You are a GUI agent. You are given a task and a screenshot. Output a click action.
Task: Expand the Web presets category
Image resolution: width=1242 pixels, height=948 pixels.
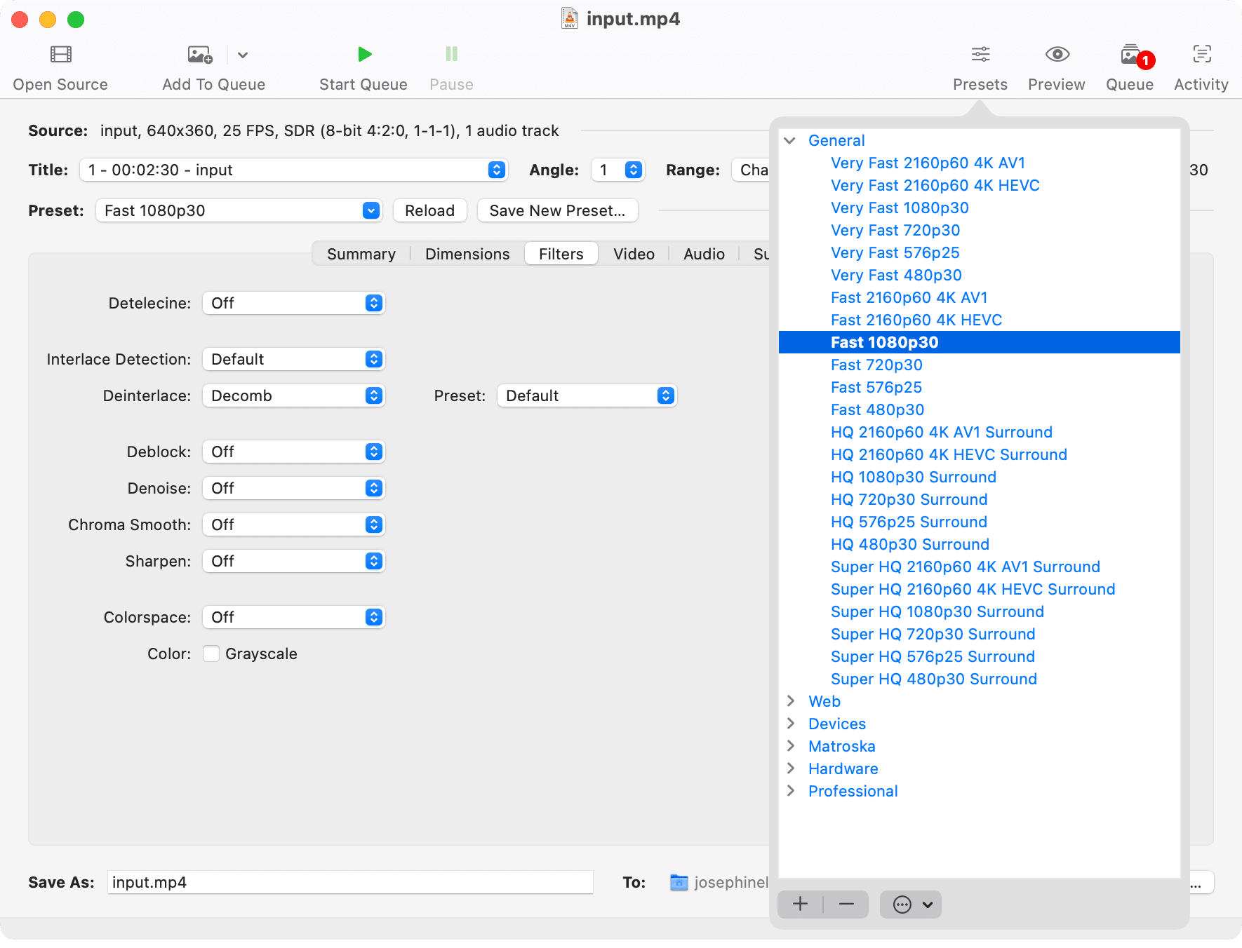pyautogui.click(x=791, y=701)
